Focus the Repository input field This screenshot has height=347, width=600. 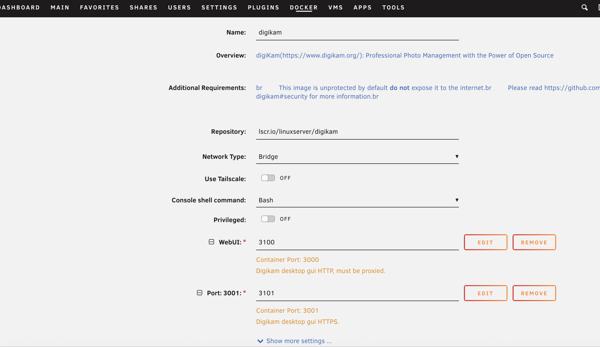(357, 132)
